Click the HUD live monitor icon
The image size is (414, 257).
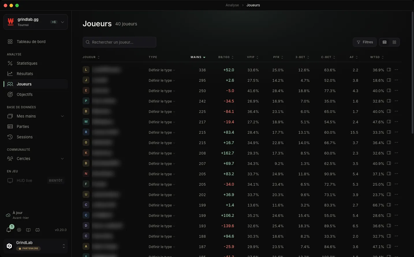coord(10,180)
